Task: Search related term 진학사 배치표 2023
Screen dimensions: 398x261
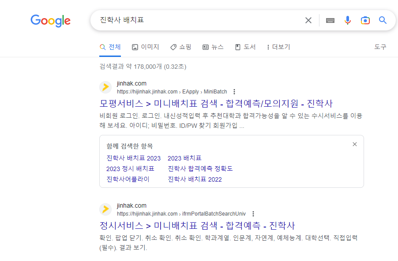Action: (x=134, y=158)
